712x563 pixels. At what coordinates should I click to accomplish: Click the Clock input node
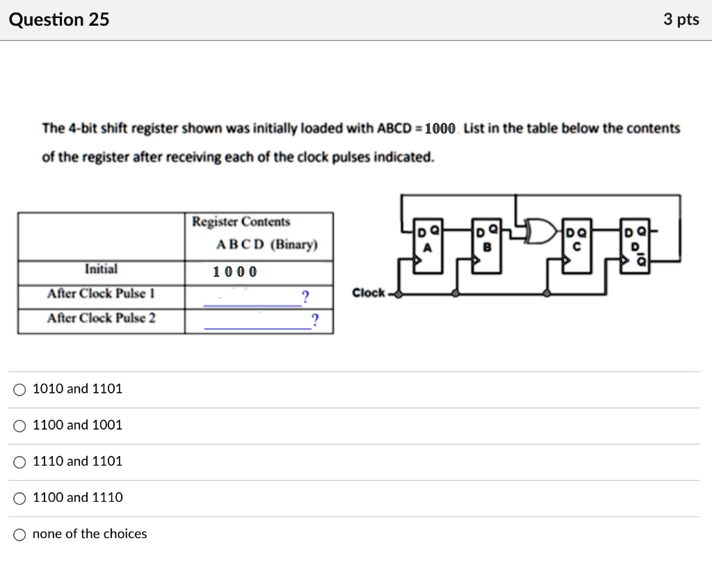tap(397, 293)
